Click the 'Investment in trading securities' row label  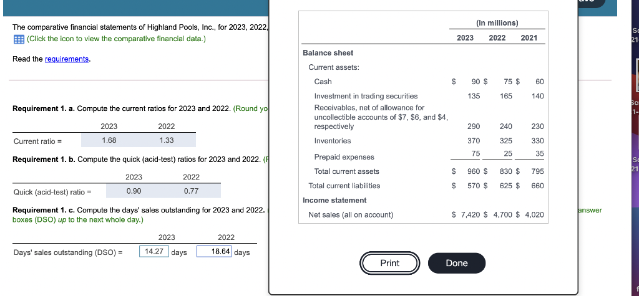tap(366, 96)
